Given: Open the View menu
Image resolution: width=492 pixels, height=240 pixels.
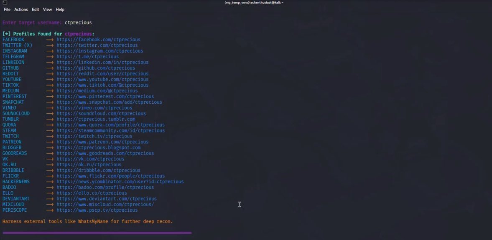Looking at the screenshot, I should 47,10.
